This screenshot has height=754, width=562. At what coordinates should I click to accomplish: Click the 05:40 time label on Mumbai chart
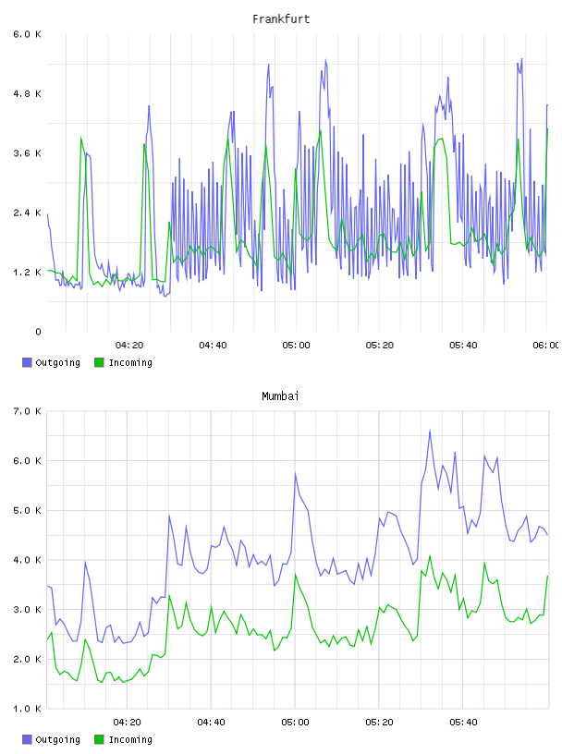click(x=463, y=723)
